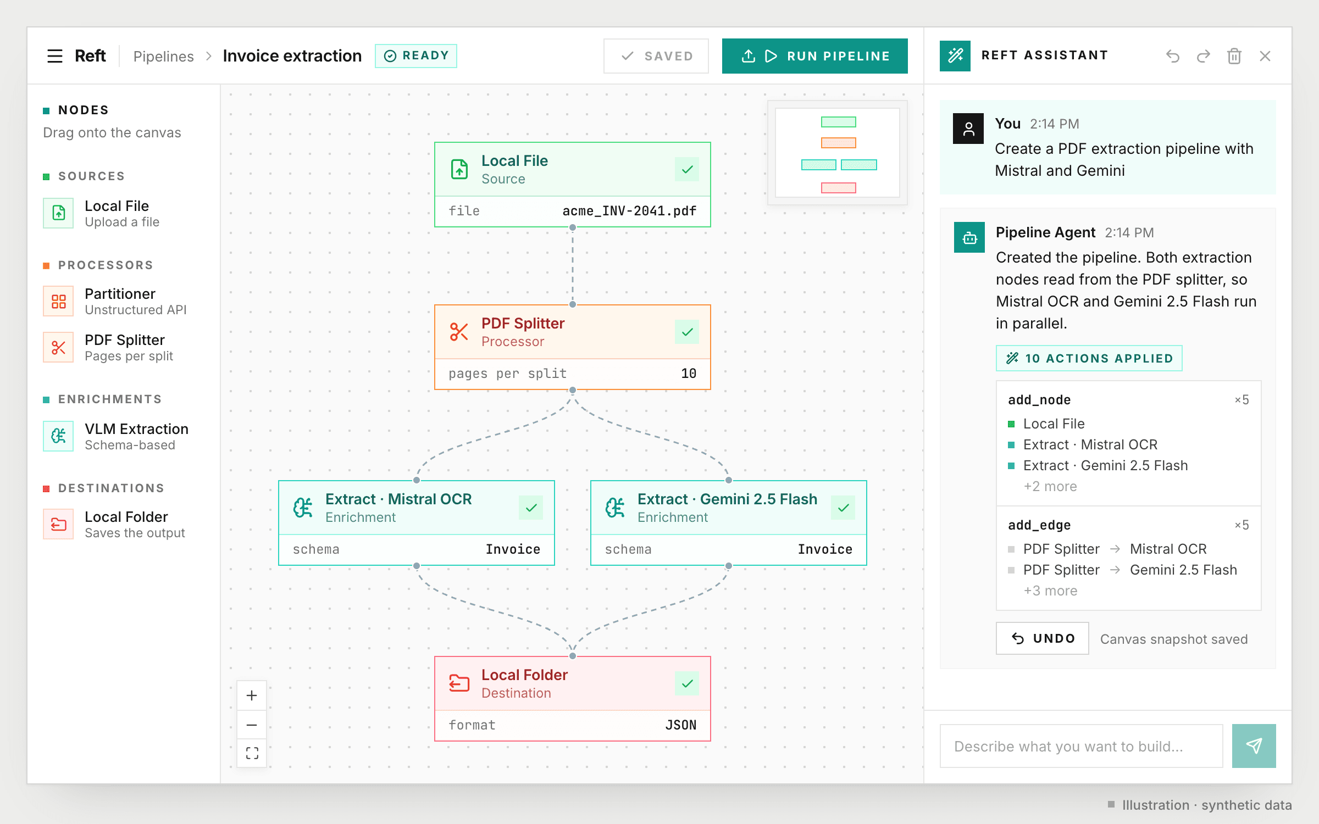Click the brain icon on Mistral OCR node
Screen dimensions: 1319x824
tap(303, 508)
